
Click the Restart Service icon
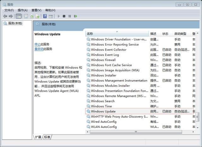75,16
